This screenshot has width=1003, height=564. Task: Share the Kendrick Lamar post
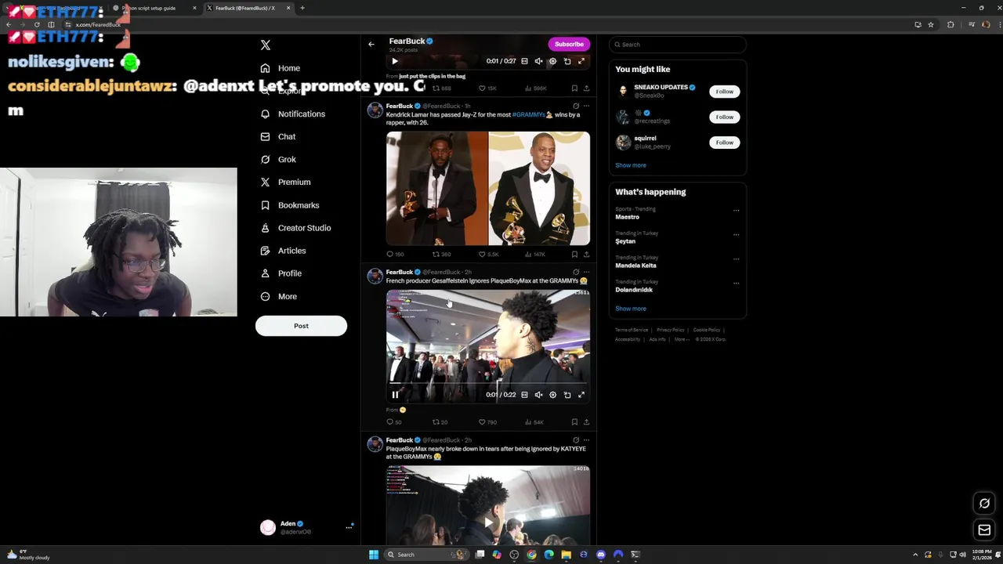(586, 255)
